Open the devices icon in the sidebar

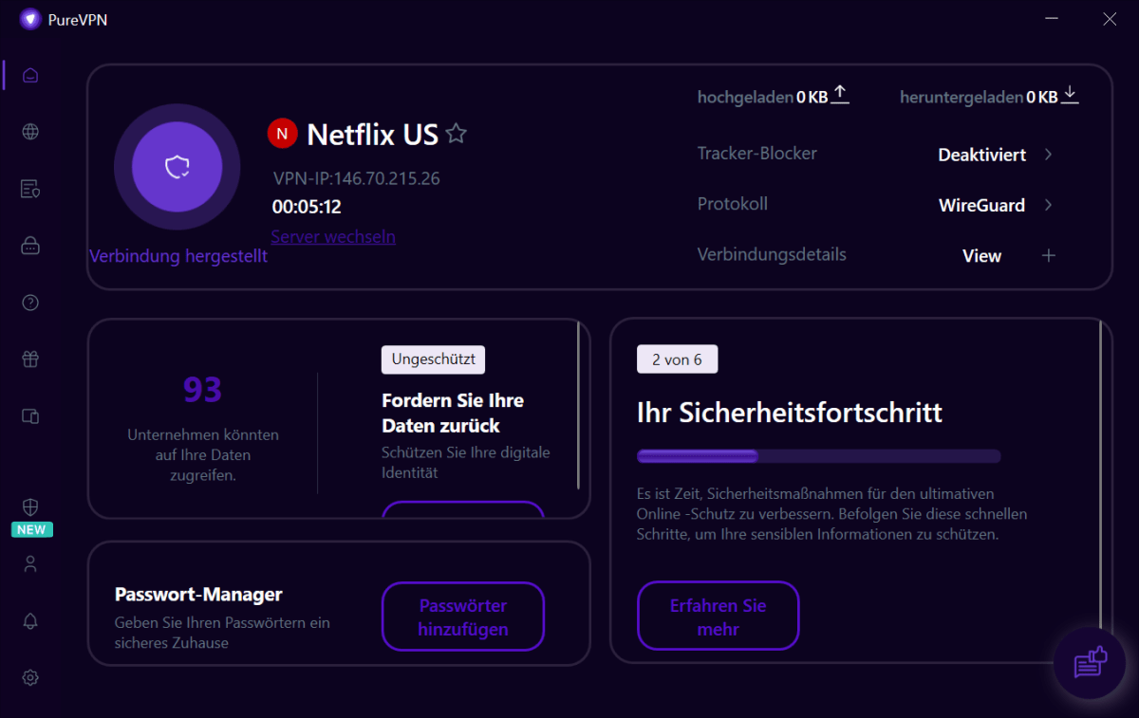[x=30, y=416]
